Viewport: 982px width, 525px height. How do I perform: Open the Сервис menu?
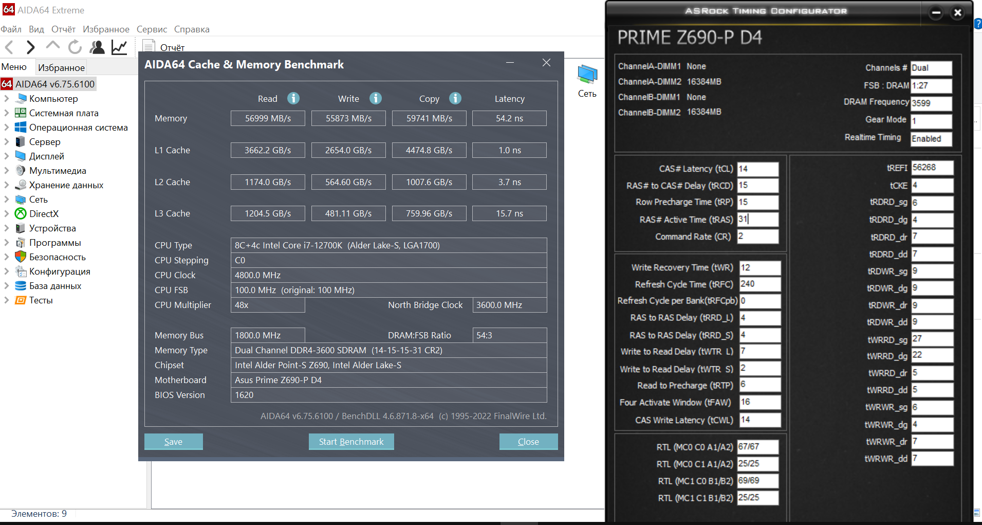[x=152, y=29]
